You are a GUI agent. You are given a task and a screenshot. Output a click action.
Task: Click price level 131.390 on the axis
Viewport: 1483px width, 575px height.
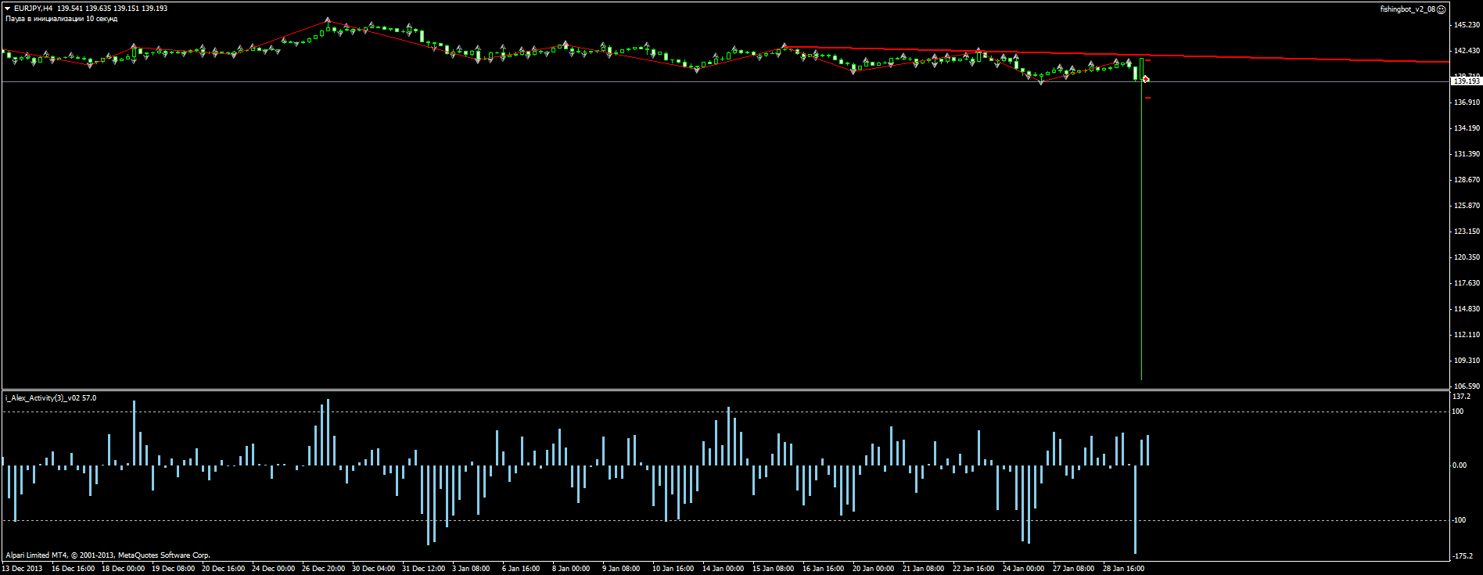[x=1467, y=154]
